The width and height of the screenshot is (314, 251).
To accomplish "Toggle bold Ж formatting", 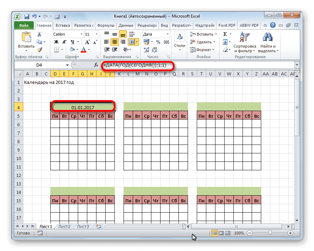I will [x=56, y=42].
